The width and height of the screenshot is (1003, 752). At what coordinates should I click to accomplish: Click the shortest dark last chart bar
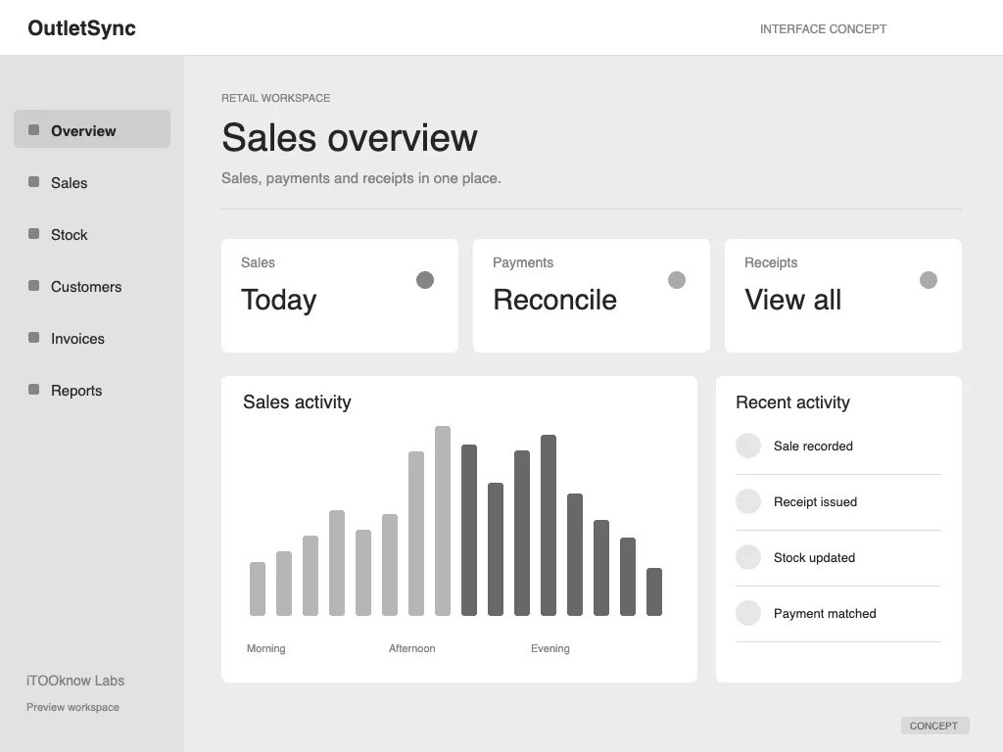click(x=653, y=592)
